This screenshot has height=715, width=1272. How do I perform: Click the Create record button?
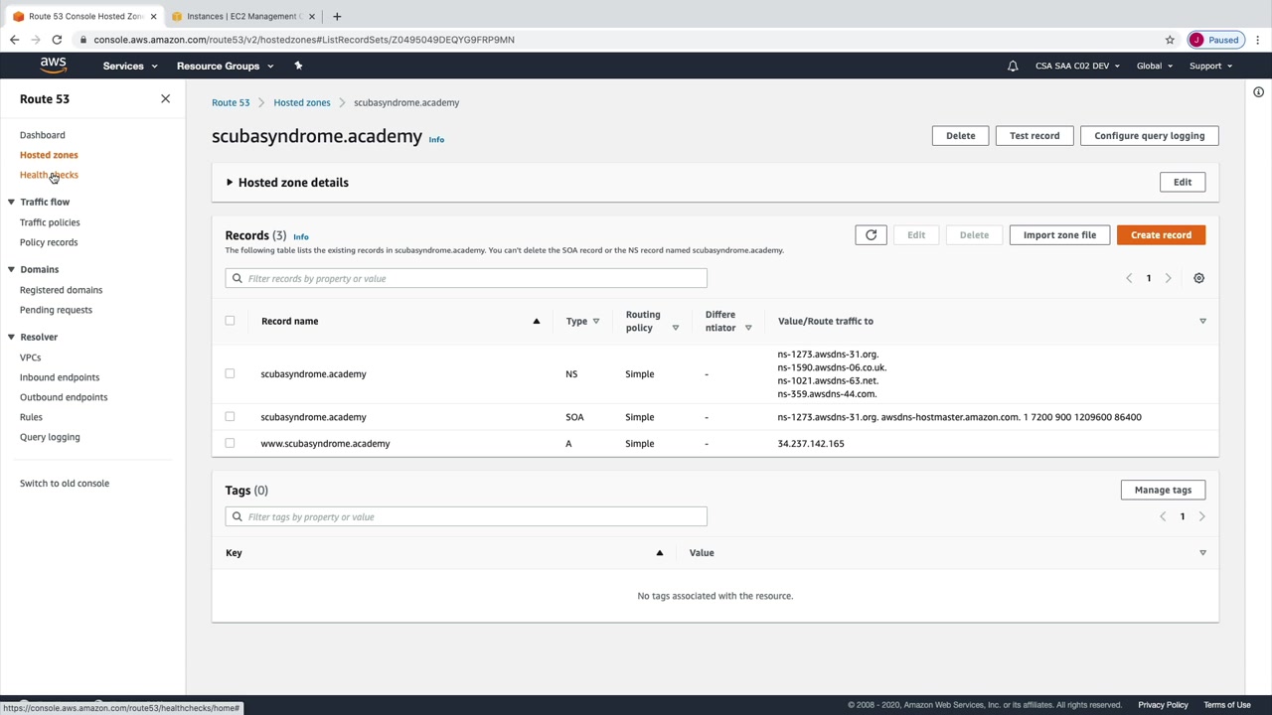(1161, 235)
